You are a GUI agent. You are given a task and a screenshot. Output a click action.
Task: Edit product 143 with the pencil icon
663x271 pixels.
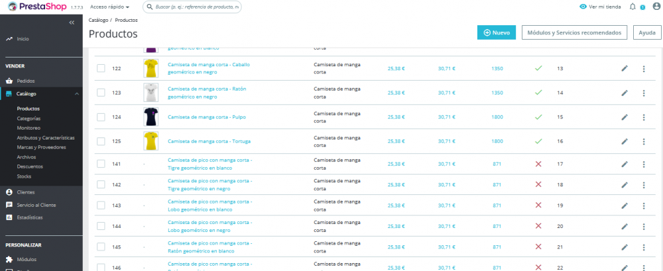(625, 206)
